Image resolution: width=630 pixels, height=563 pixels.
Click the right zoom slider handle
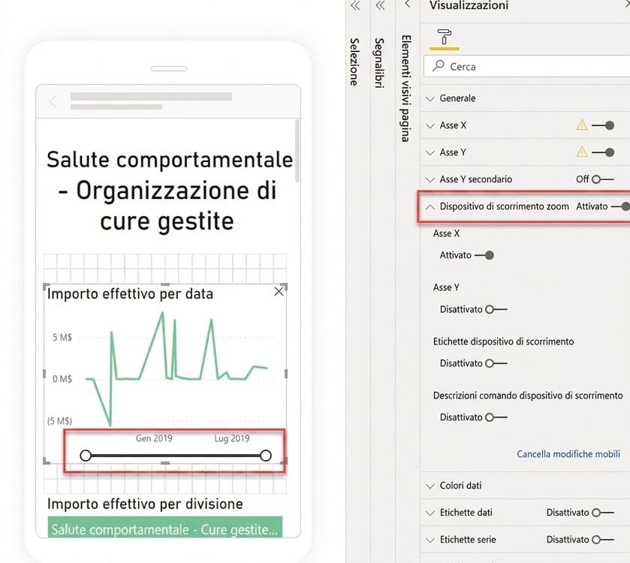tap(266, 456)
